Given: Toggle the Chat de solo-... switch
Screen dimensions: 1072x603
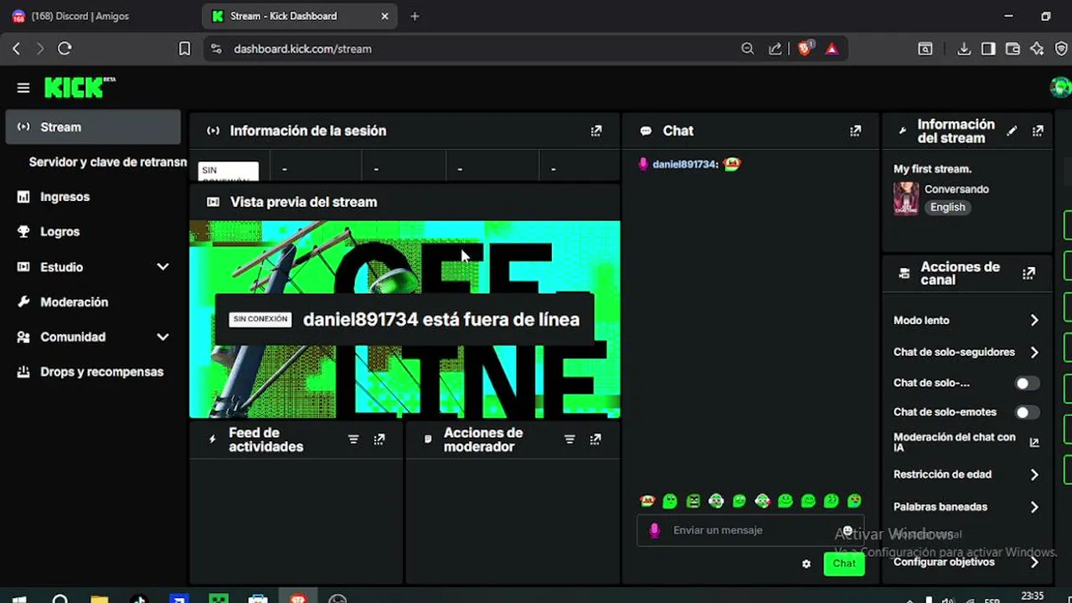Looking at the screenshot, I should click(x=1028, y=383).
